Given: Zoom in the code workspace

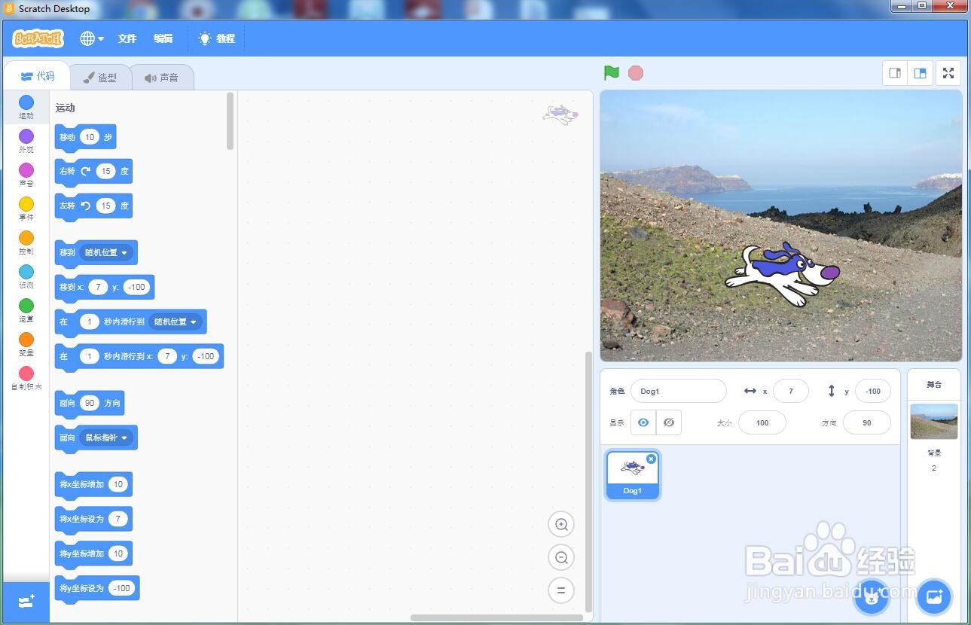Looking at the screenshot, I should coord(561,524).
